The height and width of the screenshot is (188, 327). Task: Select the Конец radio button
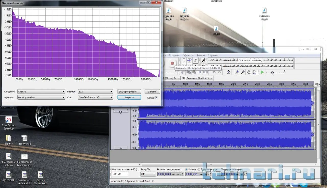186,169
